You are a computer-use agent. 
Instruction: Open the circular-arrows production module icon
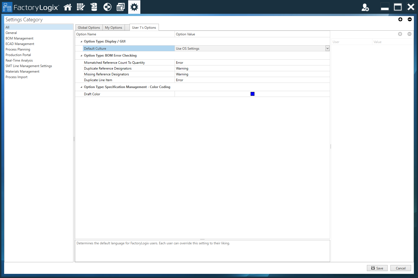point(107,7)
